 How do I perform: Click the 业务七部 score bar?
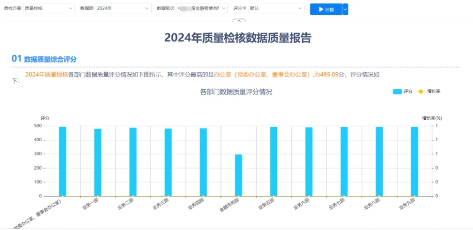[x=344, y=161]
